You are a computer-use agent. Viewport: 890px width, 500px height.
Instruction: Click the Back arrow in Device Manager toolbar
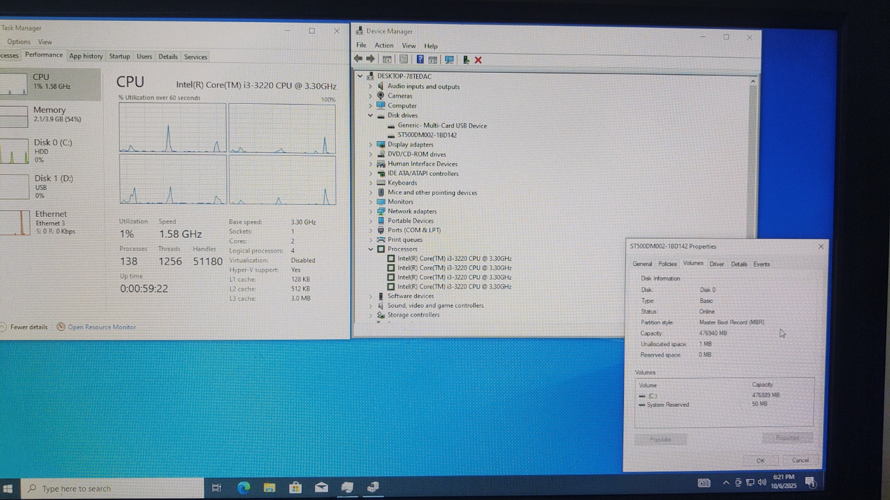[358, 59]
